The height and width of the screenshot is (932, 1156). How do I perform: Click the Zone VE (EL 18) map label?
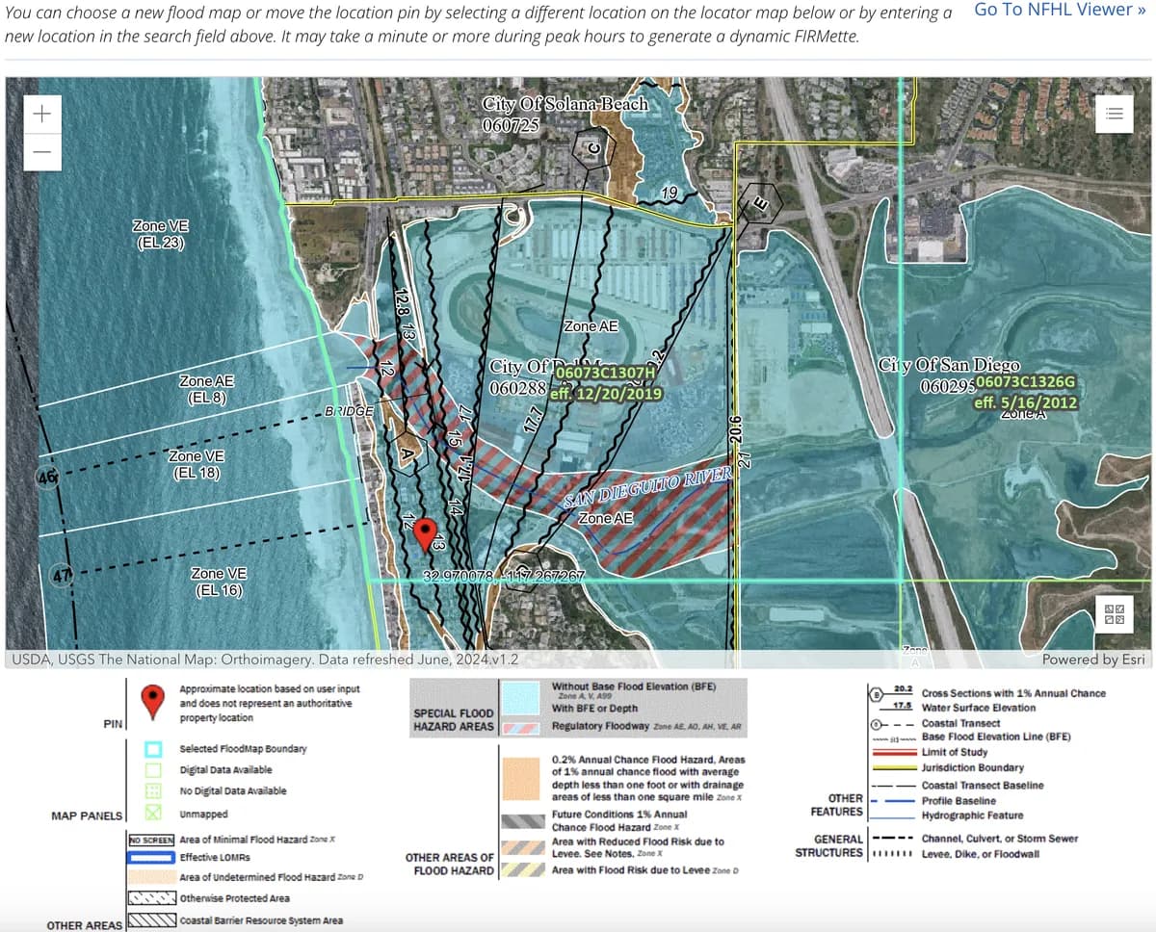(x=195, y=464)
